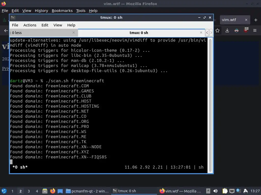
Task: Click the 'freeminecraft.GAMES' output line
Action: point(52,91)
